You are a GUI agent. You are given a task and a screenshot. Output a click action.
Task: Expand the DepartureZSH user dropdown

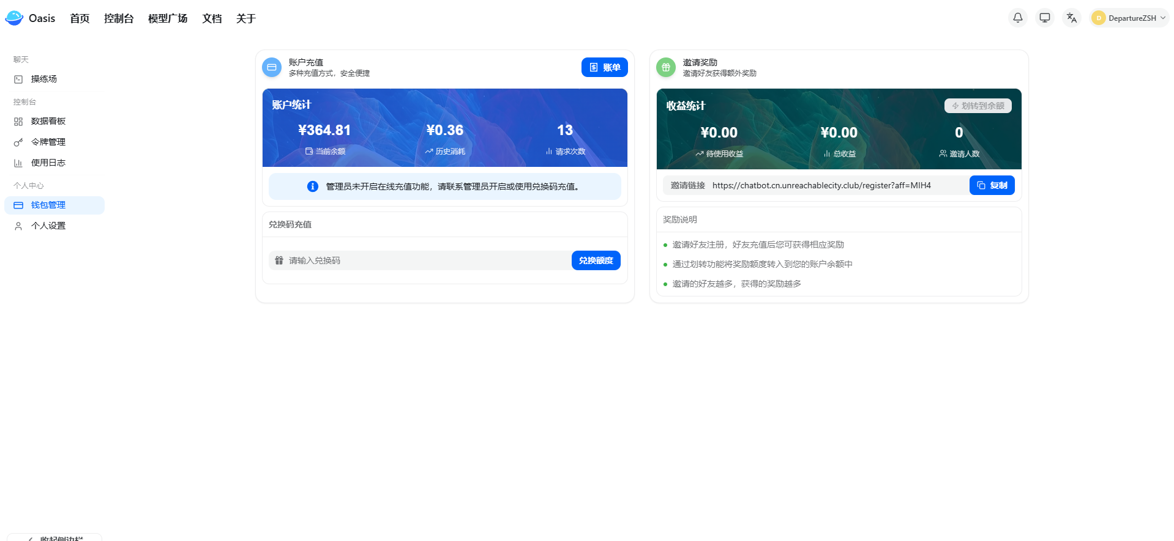(x=1129, y=18)
